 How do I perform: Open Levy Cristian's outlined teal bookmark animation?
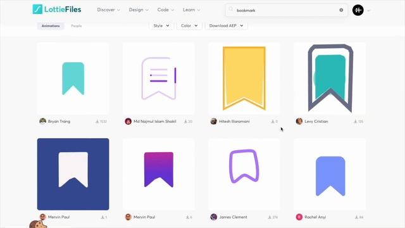[330, 79]
